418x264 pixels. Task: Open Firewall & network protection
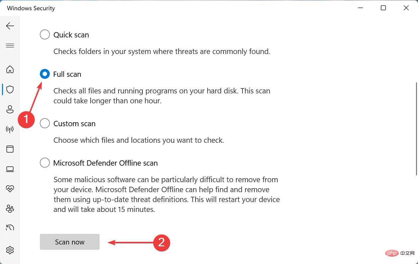(x=10, y=129)
